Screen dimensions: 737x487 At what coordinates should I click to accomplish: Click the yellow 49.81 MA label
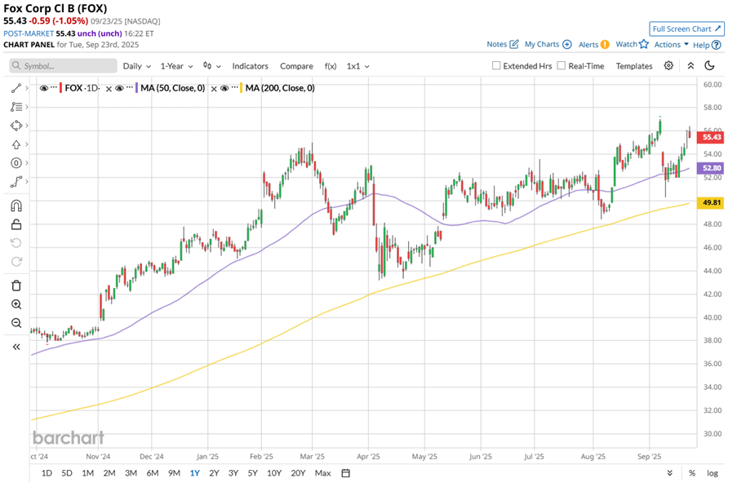click(710, 203)
